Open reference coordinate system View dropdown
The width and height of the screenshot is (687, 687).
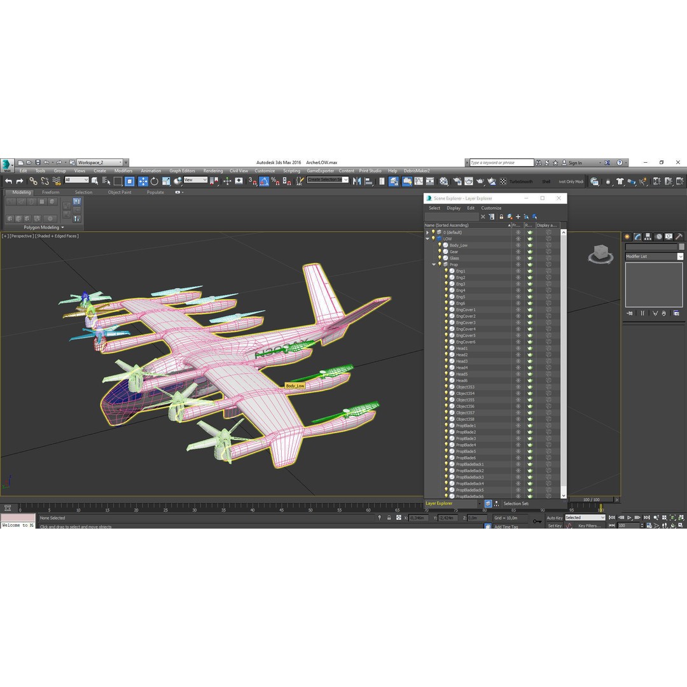195,179
